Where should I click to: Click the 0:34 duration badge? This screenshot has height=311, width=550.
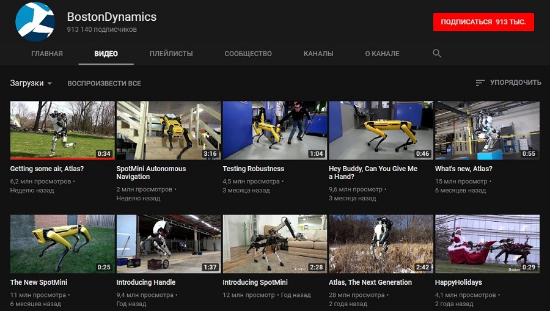tap(104, 153)
